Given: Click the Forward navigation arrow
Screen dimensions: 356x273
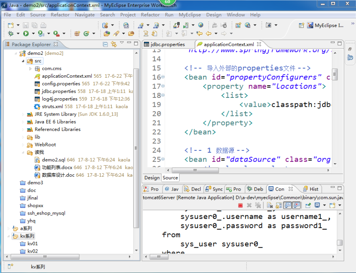Looking at the screenshot, I should [x=224, y=34].
